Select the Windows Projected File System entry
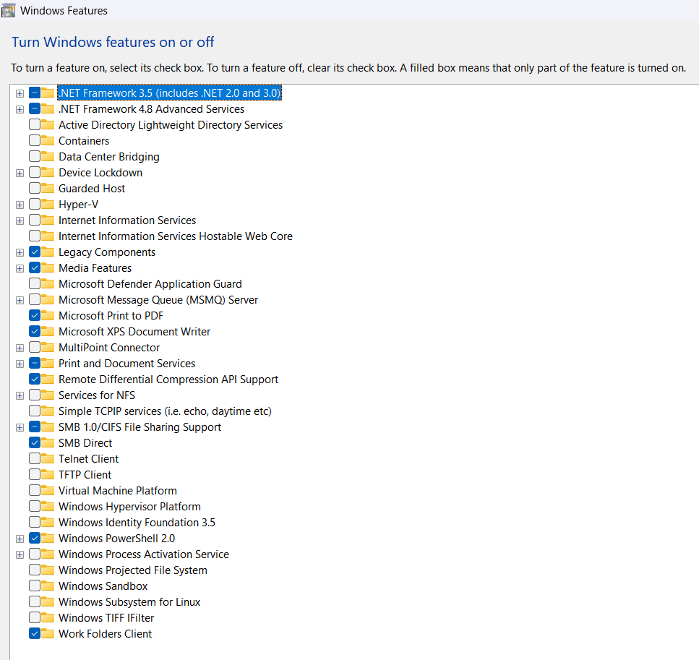 [132, 570]
